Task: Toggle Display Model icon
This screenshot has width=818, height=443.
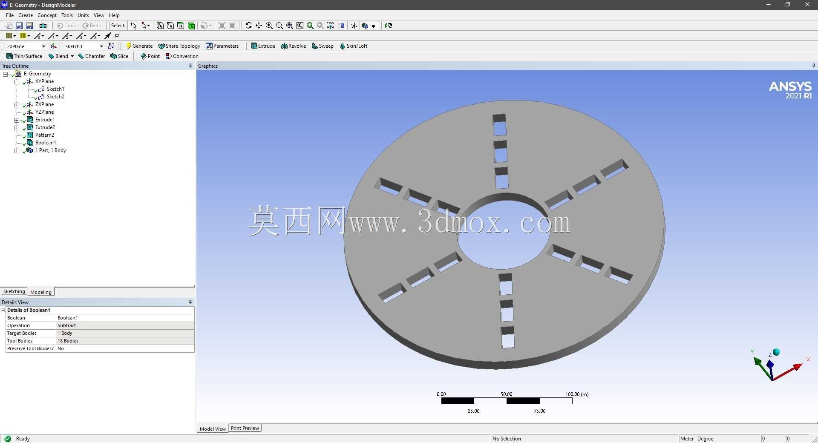Action: click(365, 26)
